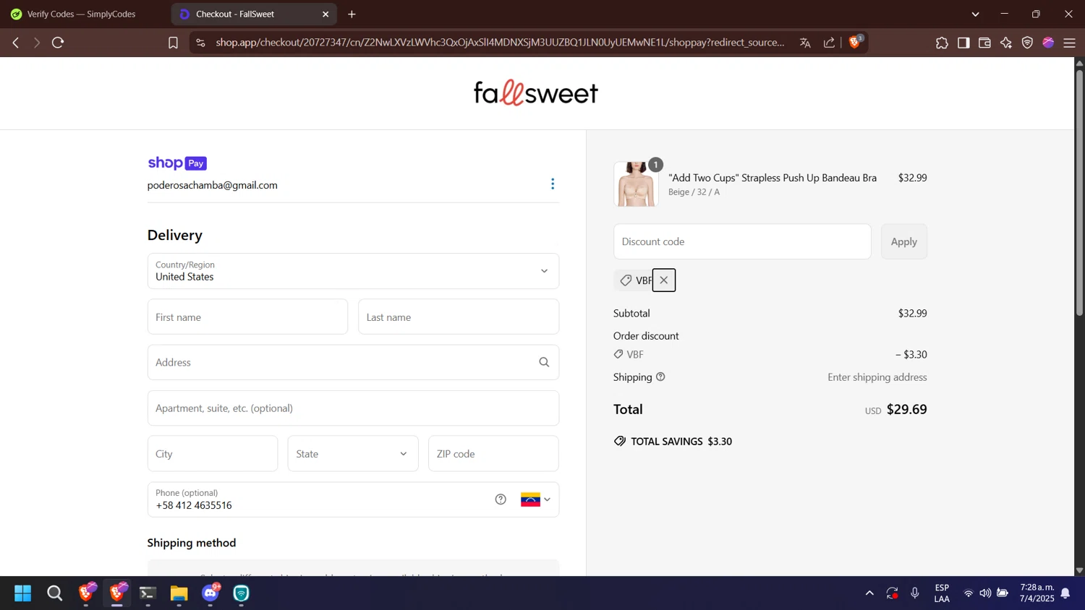
Task: Click the Apply discount button
Action: coord(904,241)
